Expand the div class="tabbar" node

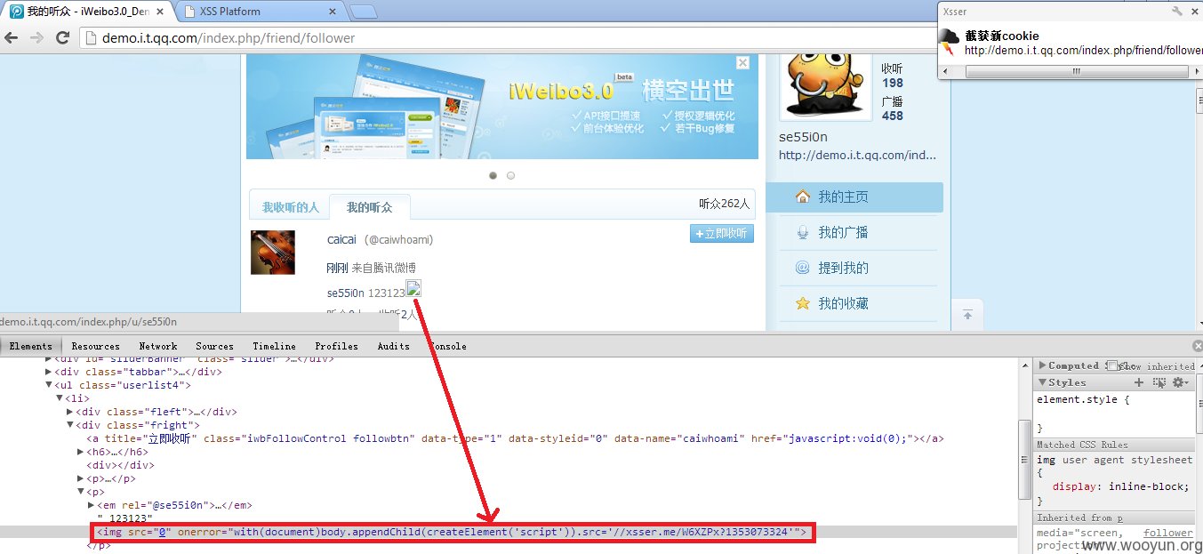(x=49, y=372)
